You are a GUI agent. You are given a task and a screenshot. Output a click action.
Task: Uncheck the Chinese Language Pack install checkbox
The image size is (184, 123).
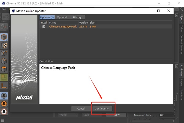[x=44, y=27]
